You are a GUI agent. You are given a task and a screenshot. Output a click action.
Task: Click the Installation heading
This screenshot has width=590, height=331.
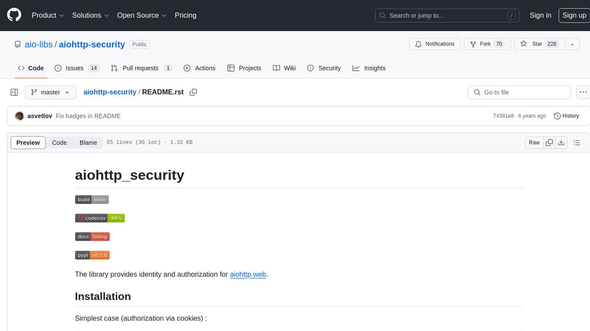103,296
